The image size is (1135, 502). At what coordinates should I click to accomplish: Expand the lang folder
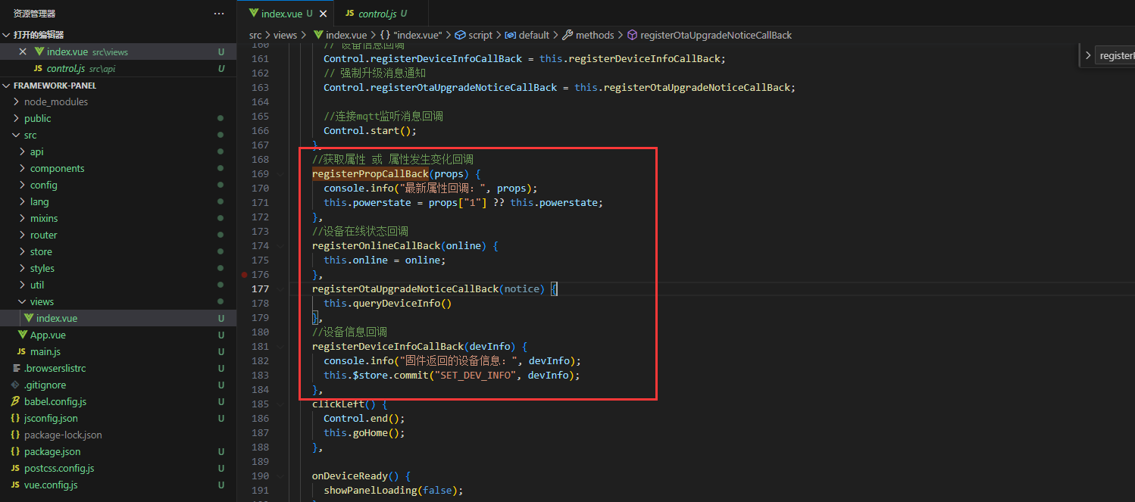23,201
